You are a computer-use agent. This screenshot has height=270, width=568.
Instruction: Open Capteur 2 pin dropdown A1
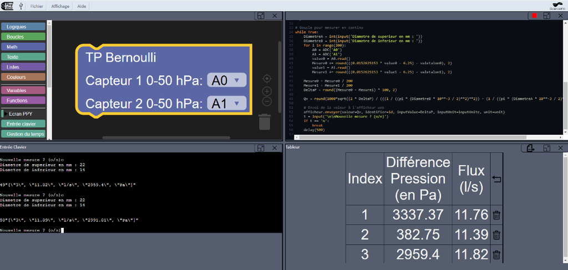click(x=227, y=104)
